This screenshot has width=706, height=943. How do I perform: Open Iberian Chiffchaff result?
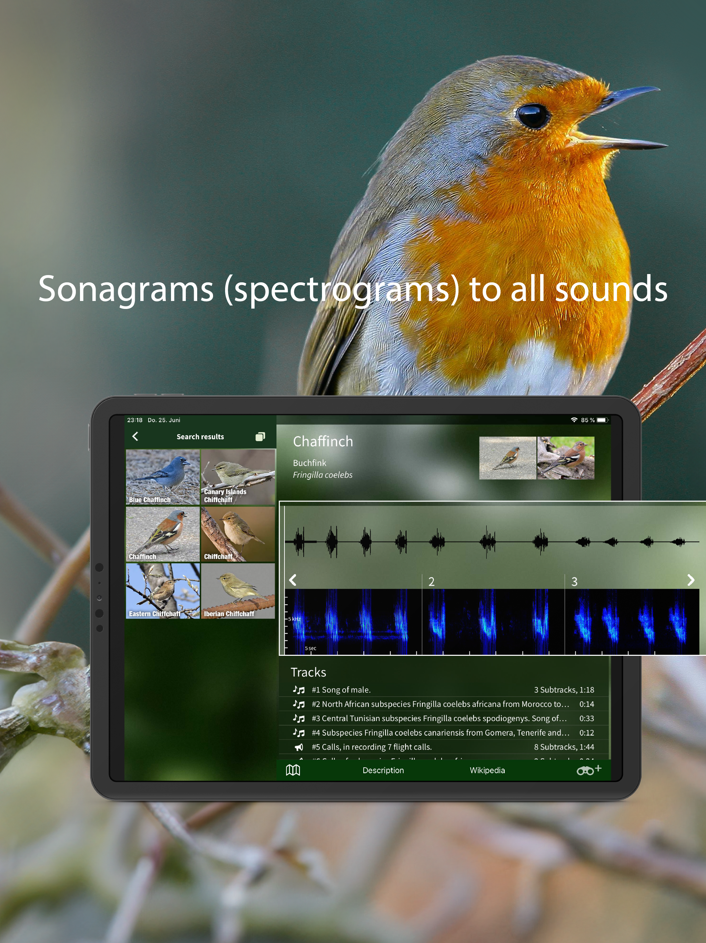click(x=238, y=591)
